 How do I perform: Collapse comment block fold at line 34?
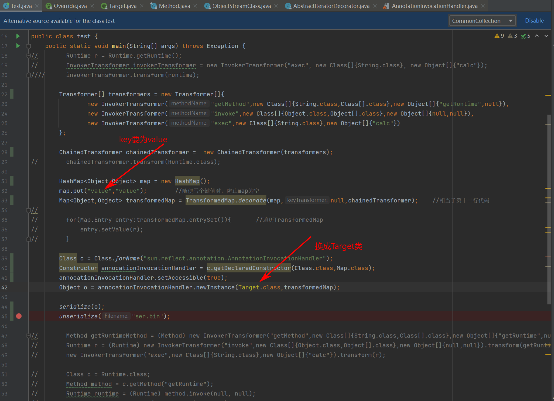29,210
